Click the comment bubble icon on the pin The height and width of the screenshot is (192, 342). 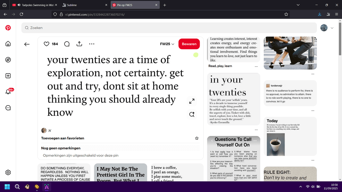click(67, 44)
